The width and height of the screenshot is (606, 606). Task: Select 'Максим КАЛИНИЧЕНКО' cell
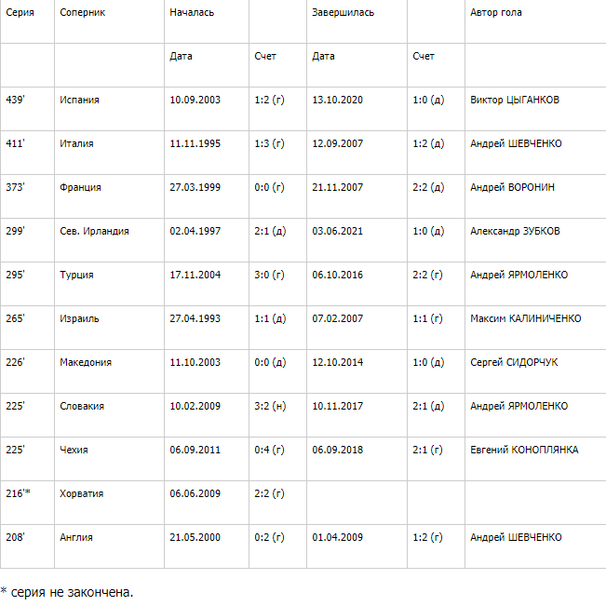[526, 318]
